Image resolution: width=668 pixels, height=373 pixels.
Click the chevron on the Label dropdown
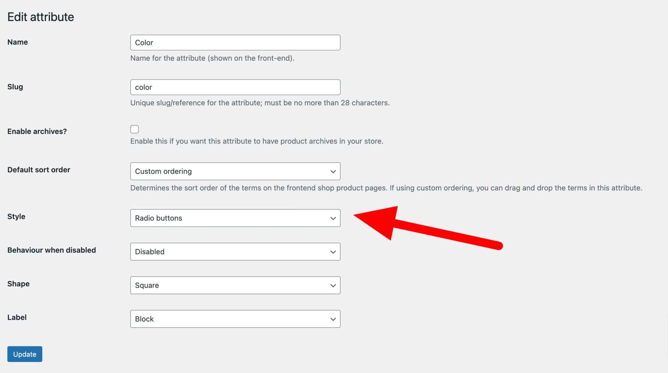pyautogui.click(x=333, y=319)
